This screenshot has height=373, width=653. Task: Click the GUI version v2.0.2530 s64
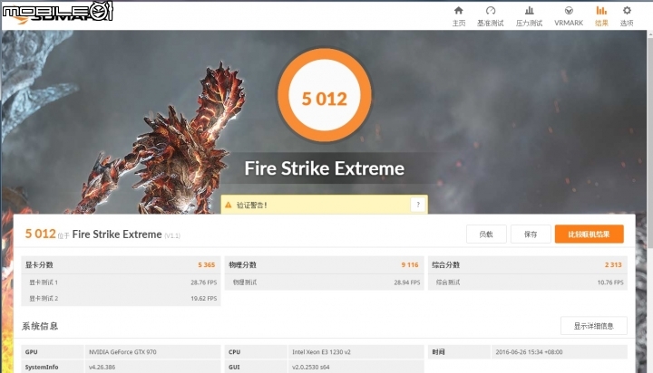click(311, 368)
